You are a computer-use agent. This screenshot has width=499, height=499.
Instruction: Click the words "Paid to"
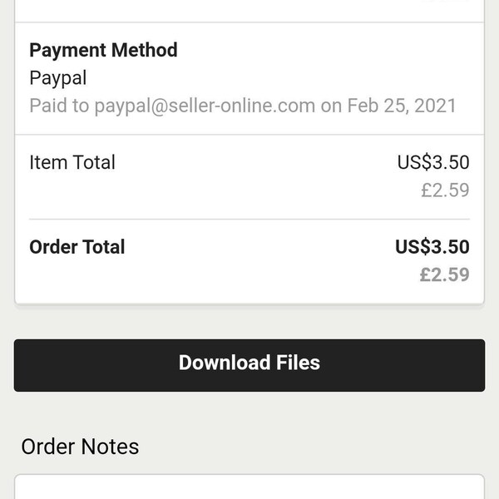tap(59, 106)
